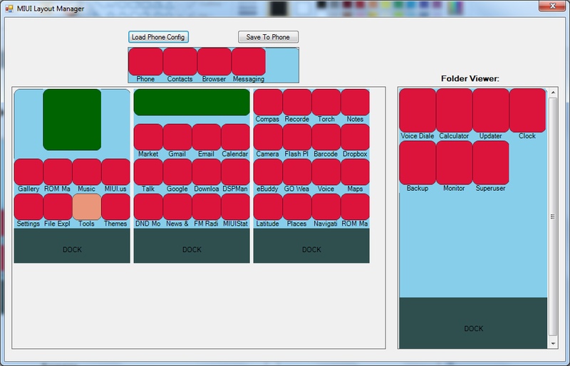Select the highlighted Tools folder tile
570x366 pixels.
point(86,206)
